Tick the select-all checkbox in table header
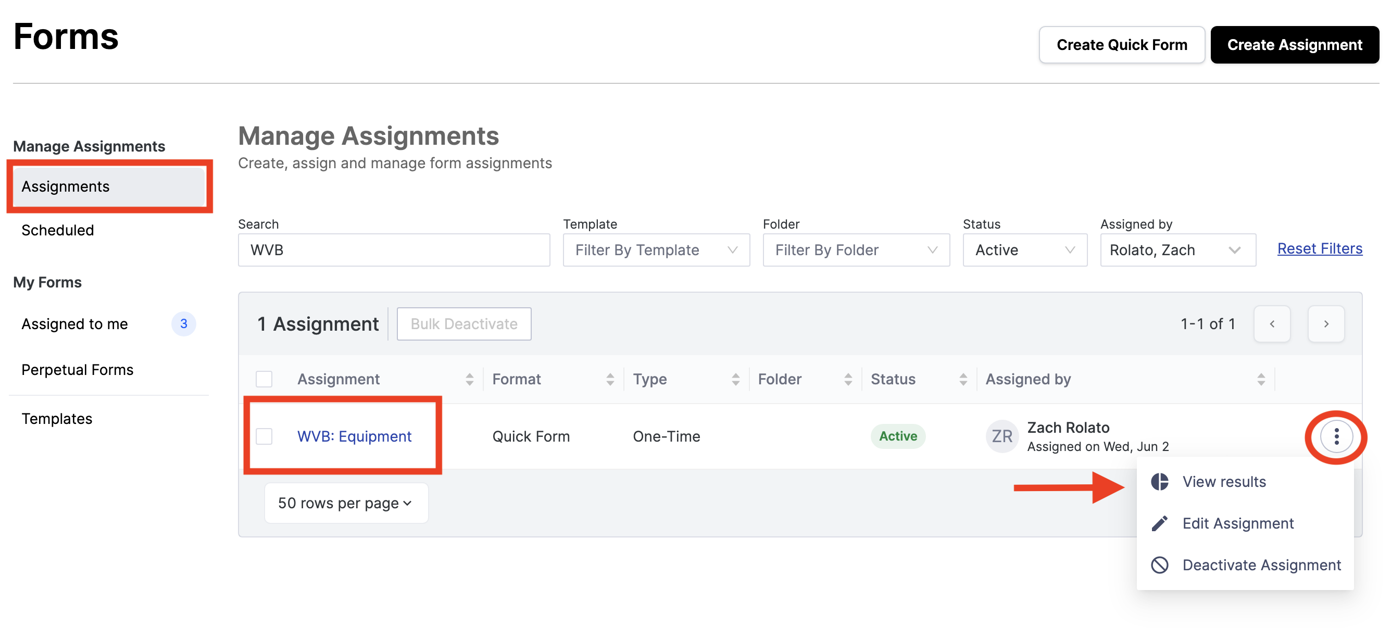This screenshot has height=639, width=1391. coord(264,379)
